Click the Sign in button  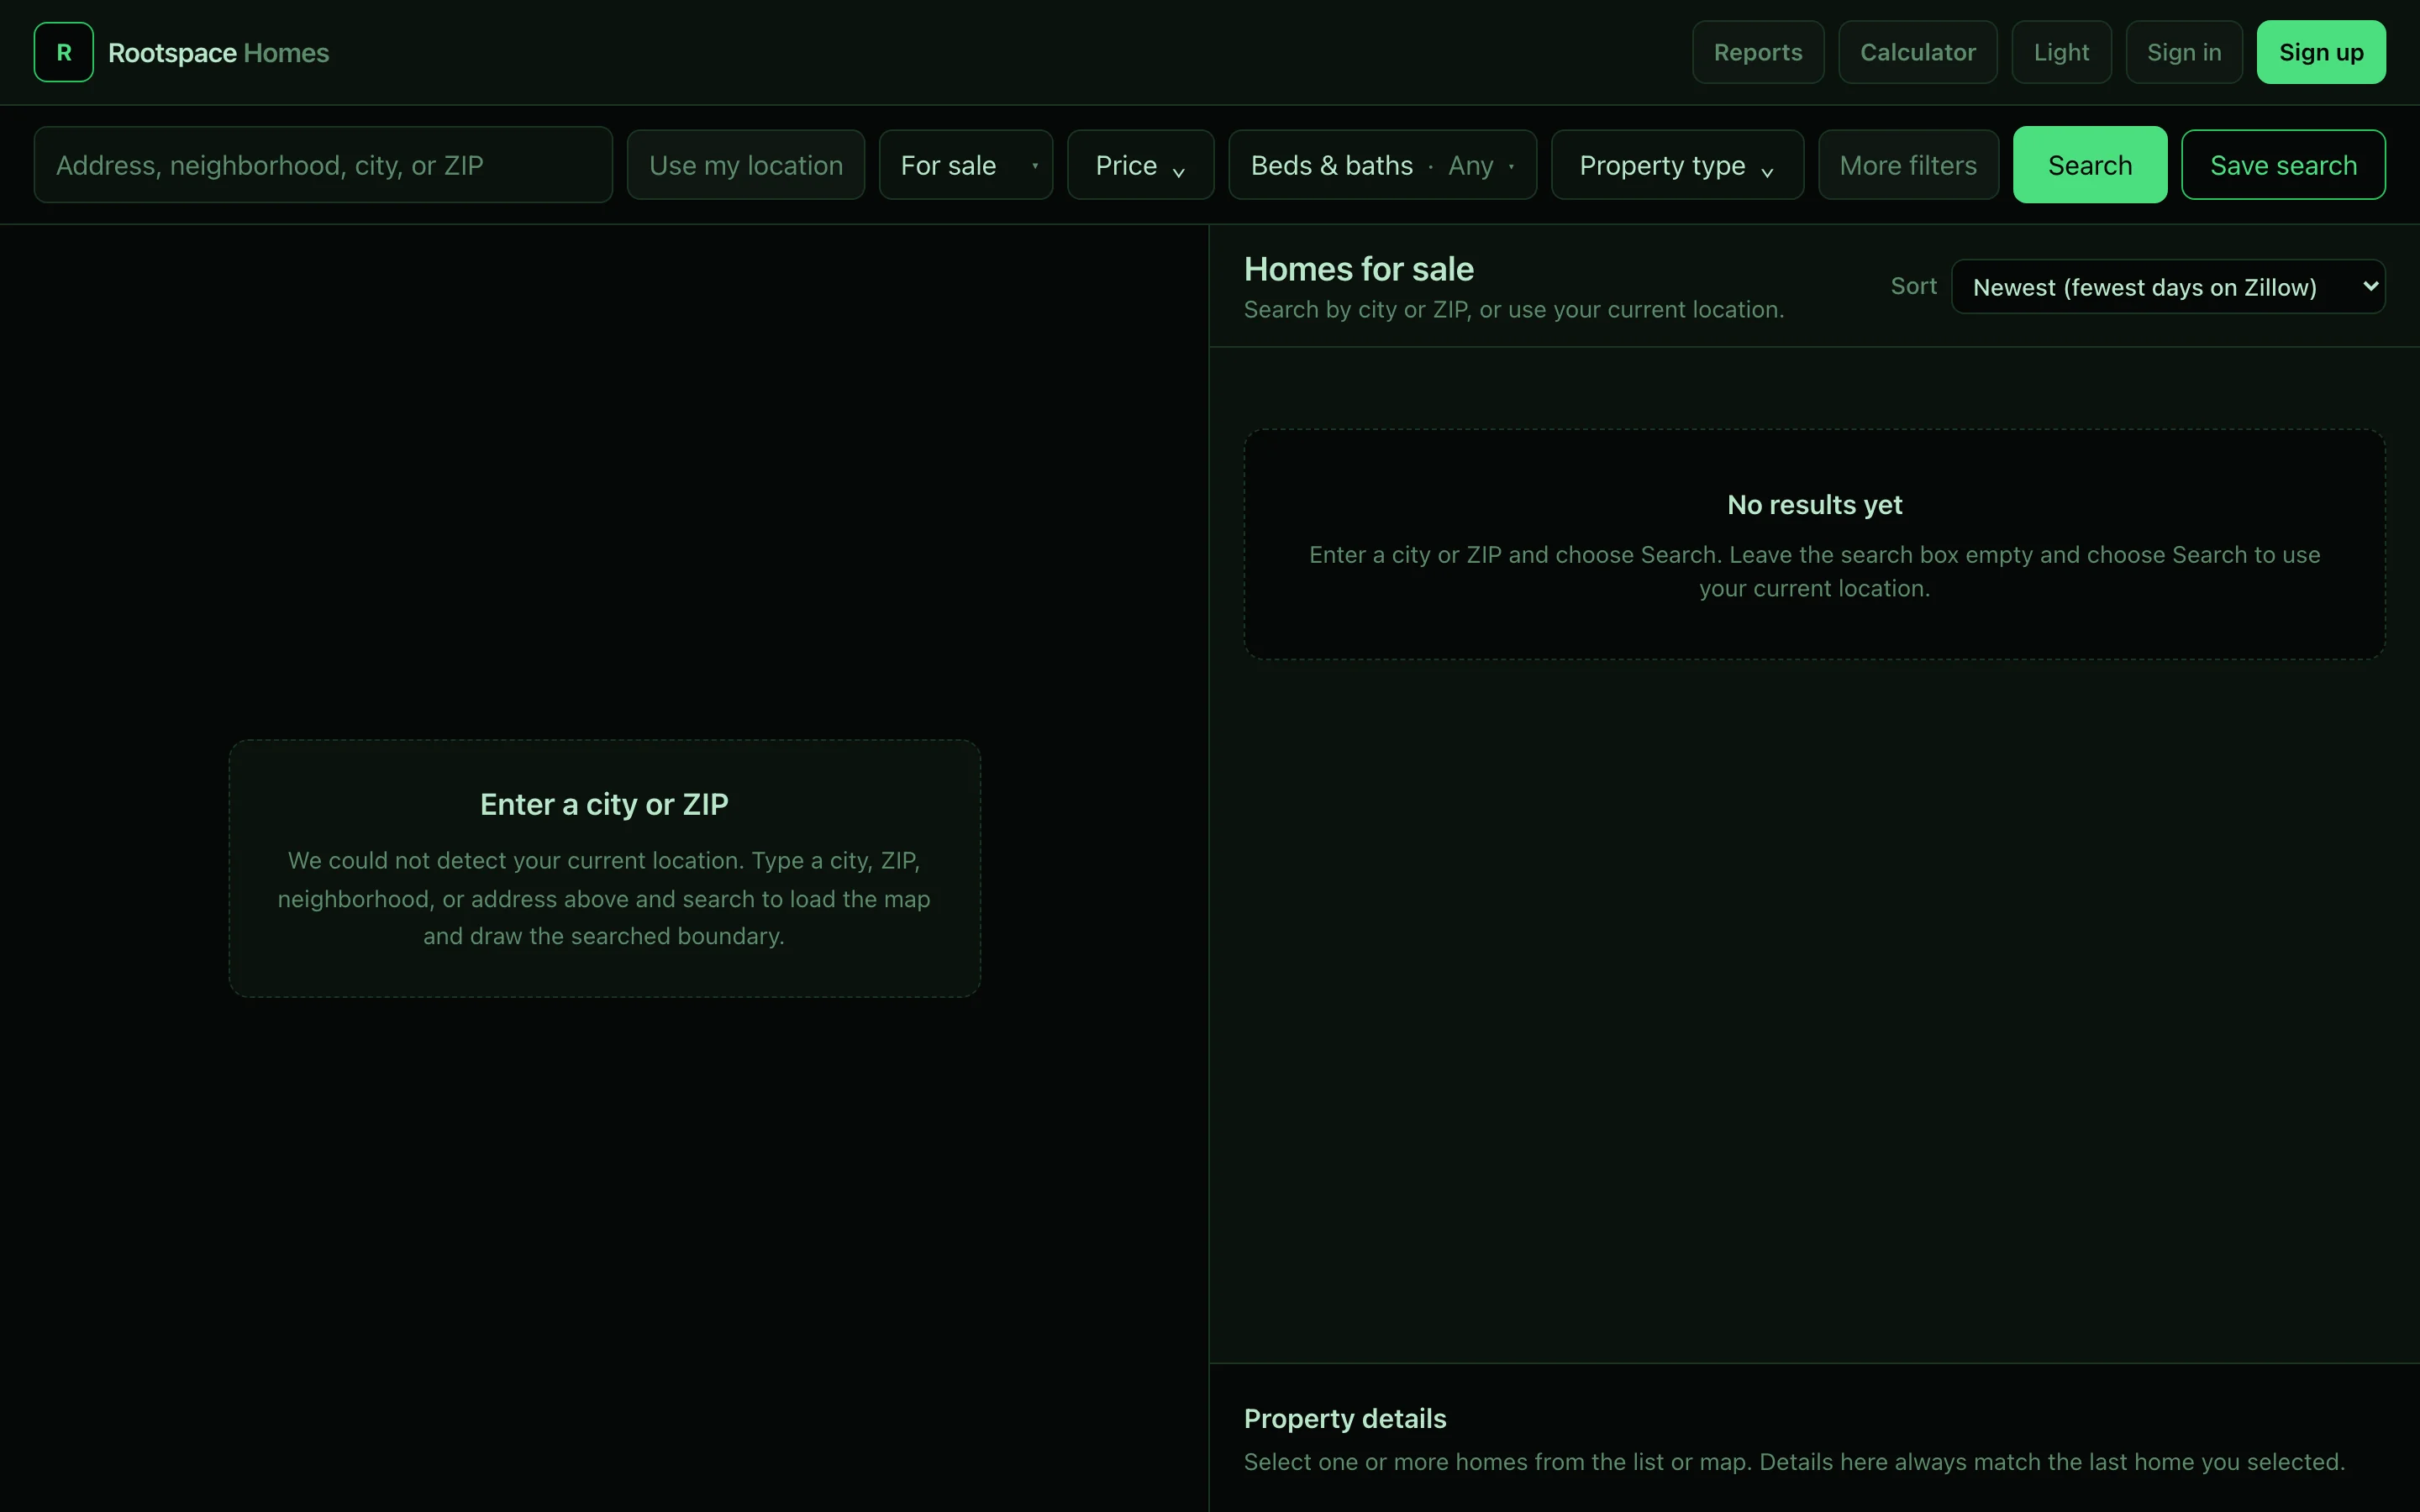(x=2184, y=52)
